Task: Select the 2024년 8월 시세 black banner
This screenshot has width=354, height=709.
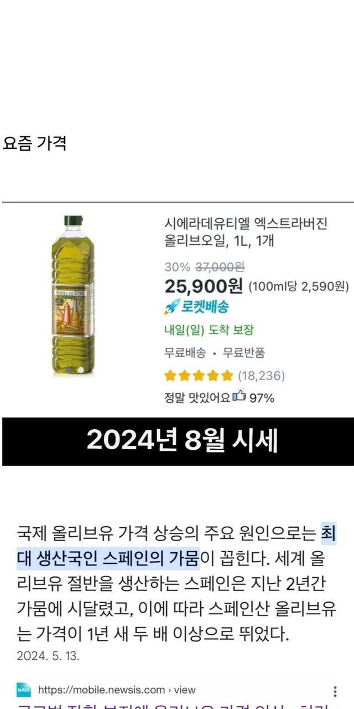Action: tap(178, 441)
